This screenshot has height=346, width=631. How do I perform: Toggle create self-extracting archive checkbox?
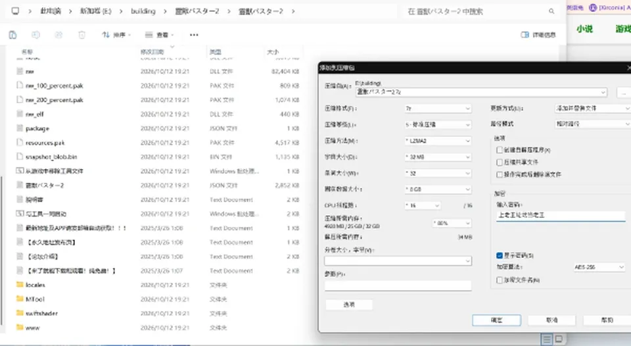[x=500, y=150]
